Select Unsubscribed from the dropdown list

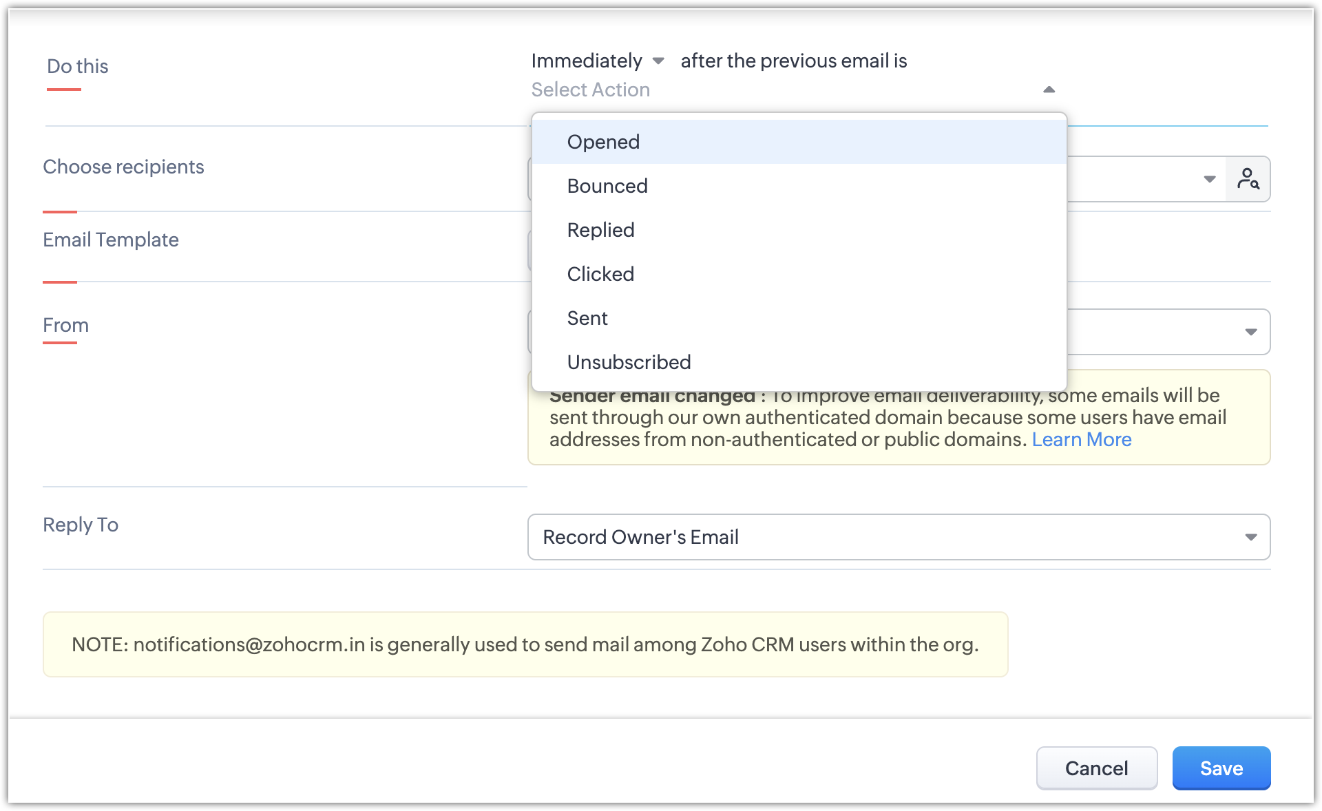pos(629,362)
